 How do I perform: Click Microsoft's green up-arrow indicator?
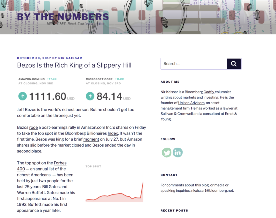click(x=90, y=96)
